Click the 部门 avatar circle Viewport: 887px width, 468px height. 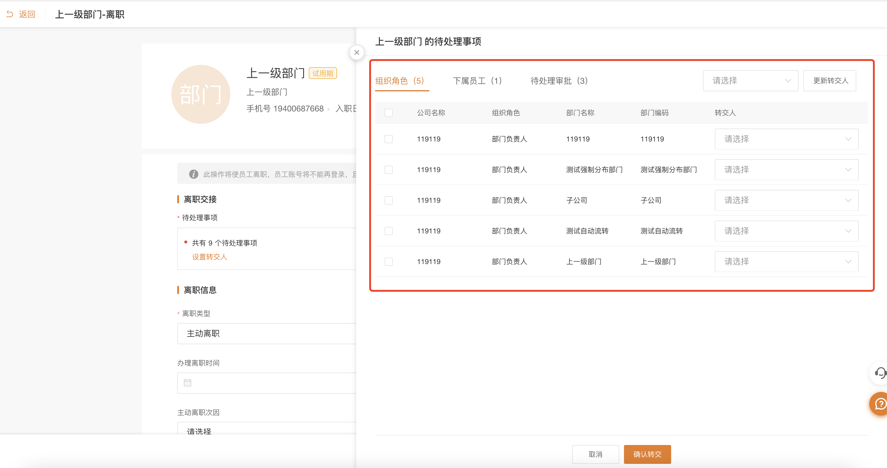[x=201, y=94]
